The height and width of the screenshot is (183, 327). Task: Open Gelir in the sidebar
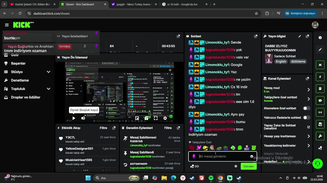[15, 55]
